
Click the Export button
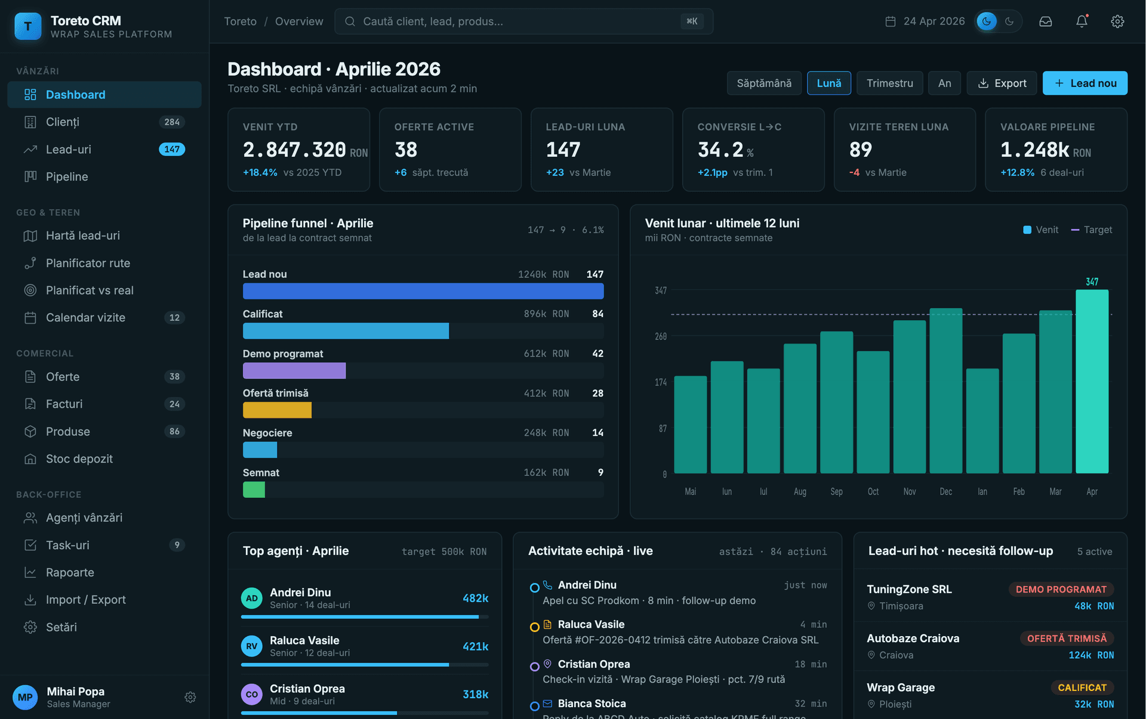tap(1002, 83)
